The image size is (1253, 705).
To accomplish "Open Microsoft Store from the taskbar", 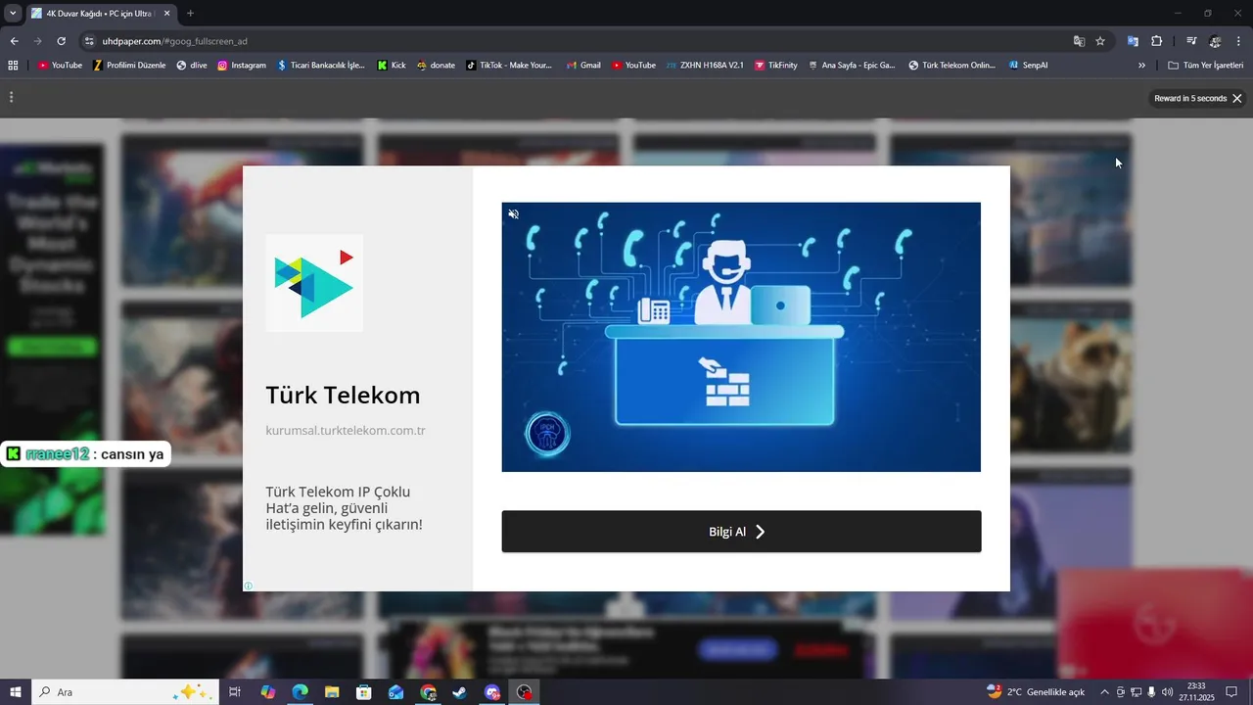I will [x=364, y=692].
